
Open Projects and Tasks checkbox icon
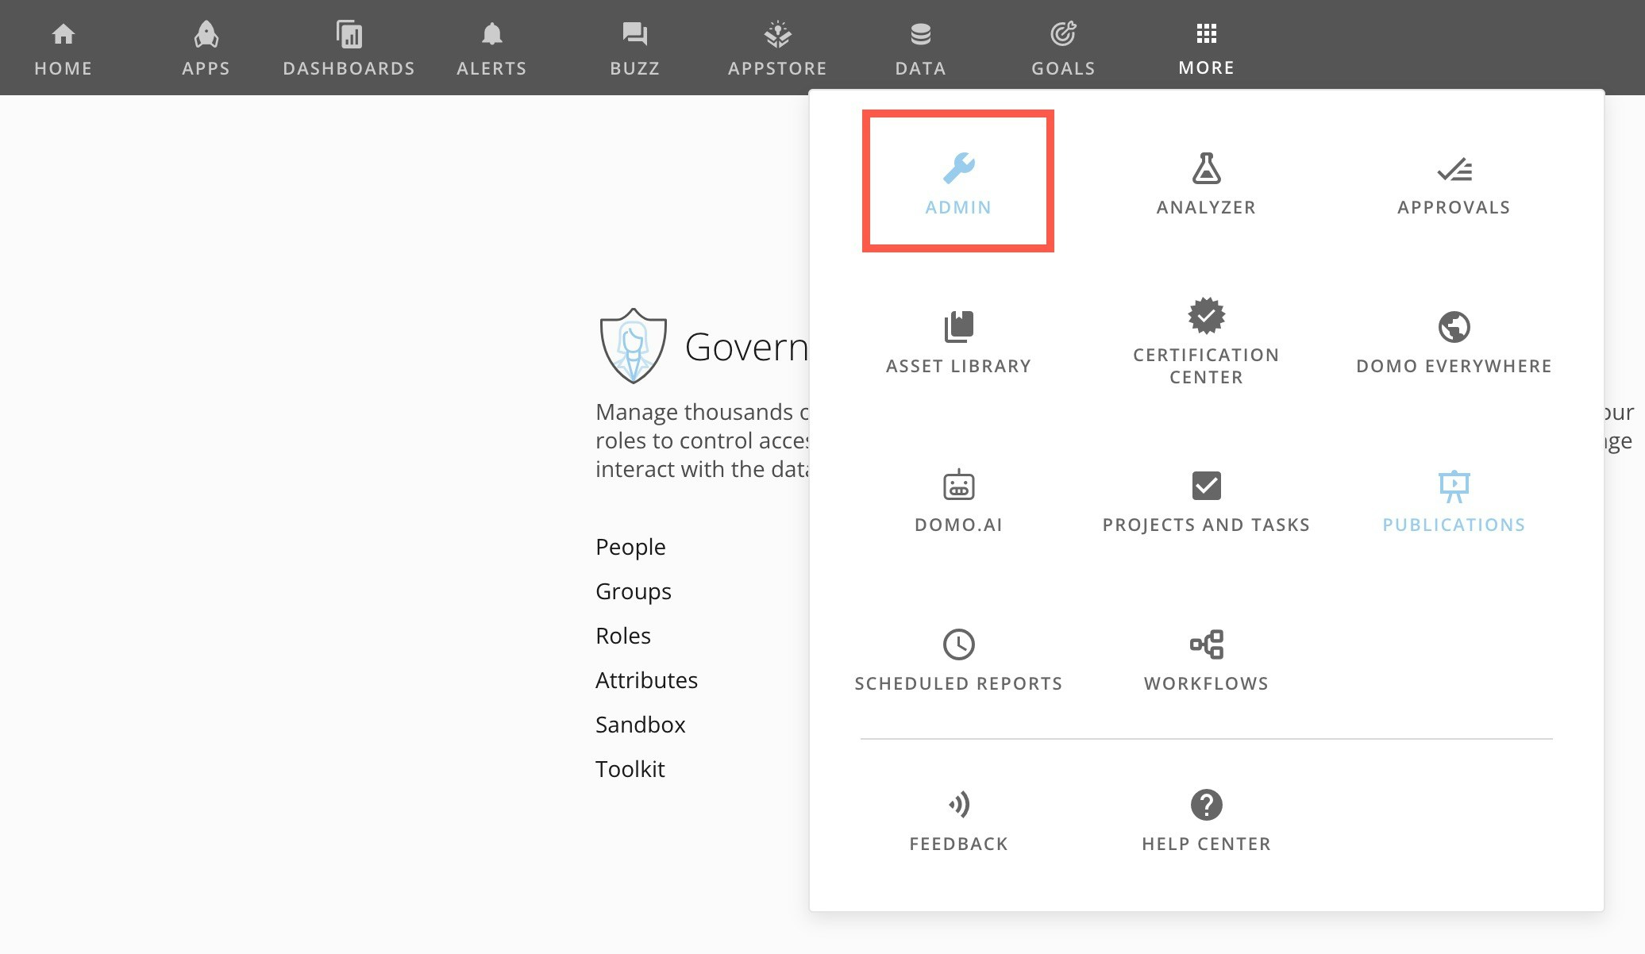1206,485
